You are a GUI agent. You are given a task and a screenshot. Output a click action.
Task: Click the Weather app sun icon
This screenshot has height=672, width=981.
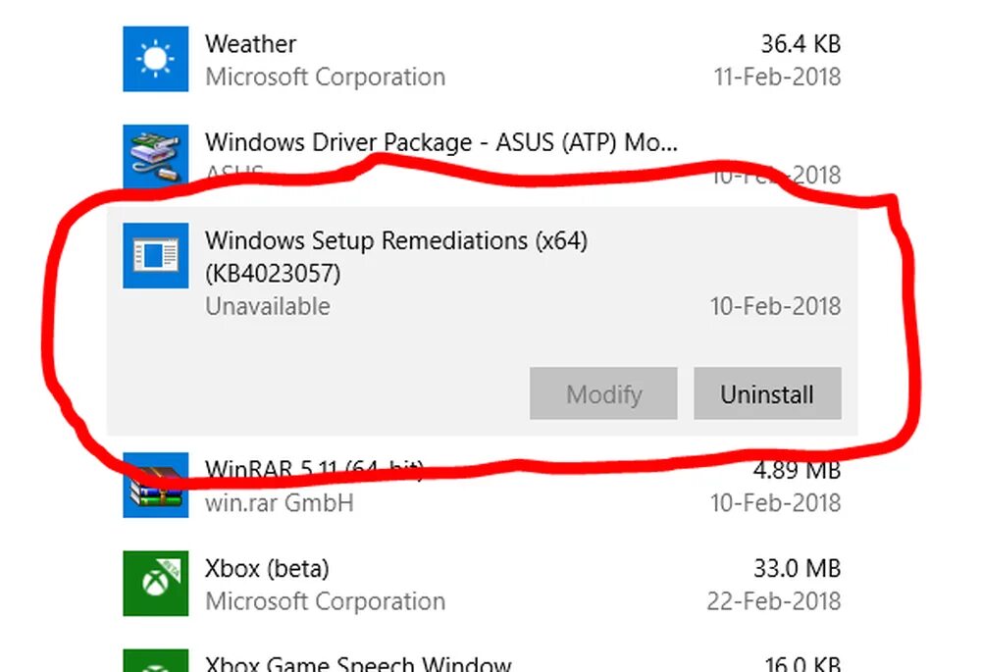point(155,59)
